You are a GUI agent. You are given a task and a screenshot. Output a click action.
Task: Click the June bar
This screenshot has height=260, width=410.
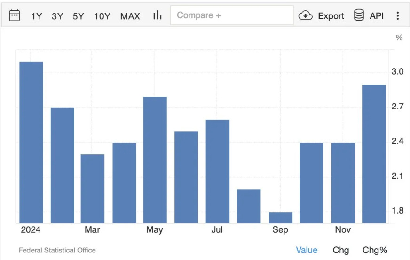click(186, 177)
